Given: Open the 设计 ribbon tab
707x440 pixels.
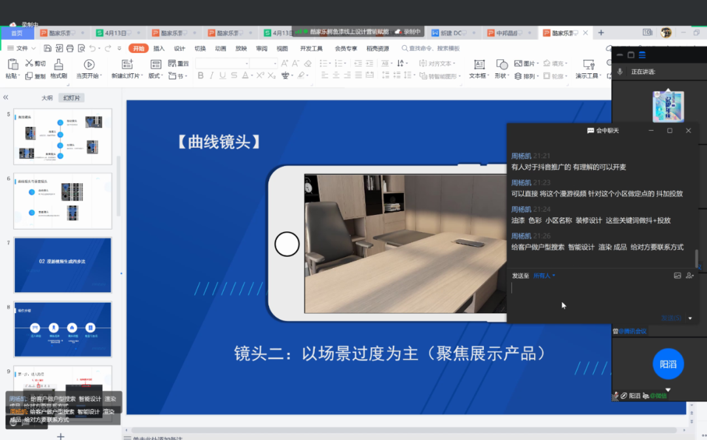Looking at the screenshot, I should 179,48.
